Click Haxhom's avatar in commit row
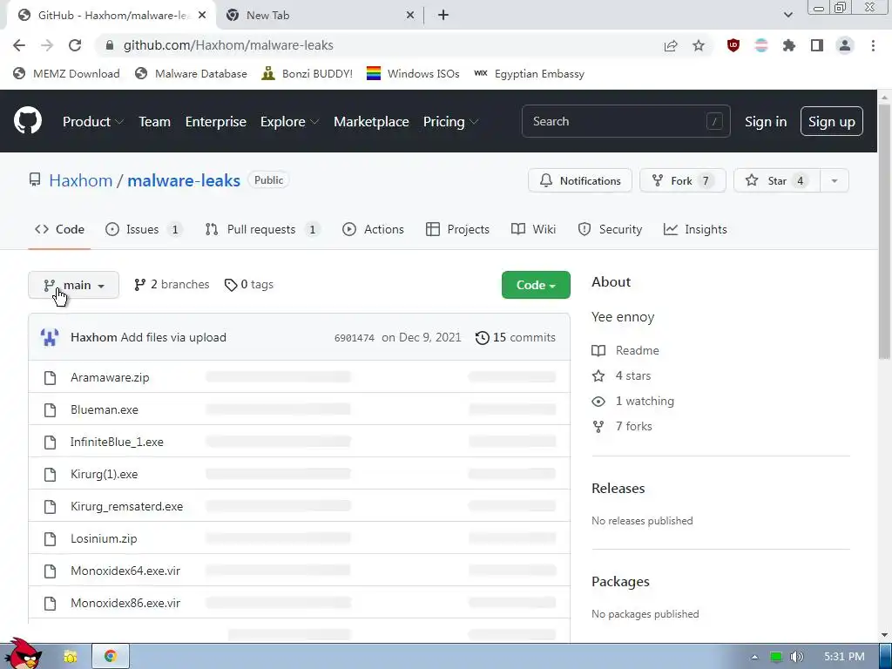892x669 pixels. point(50,337)
